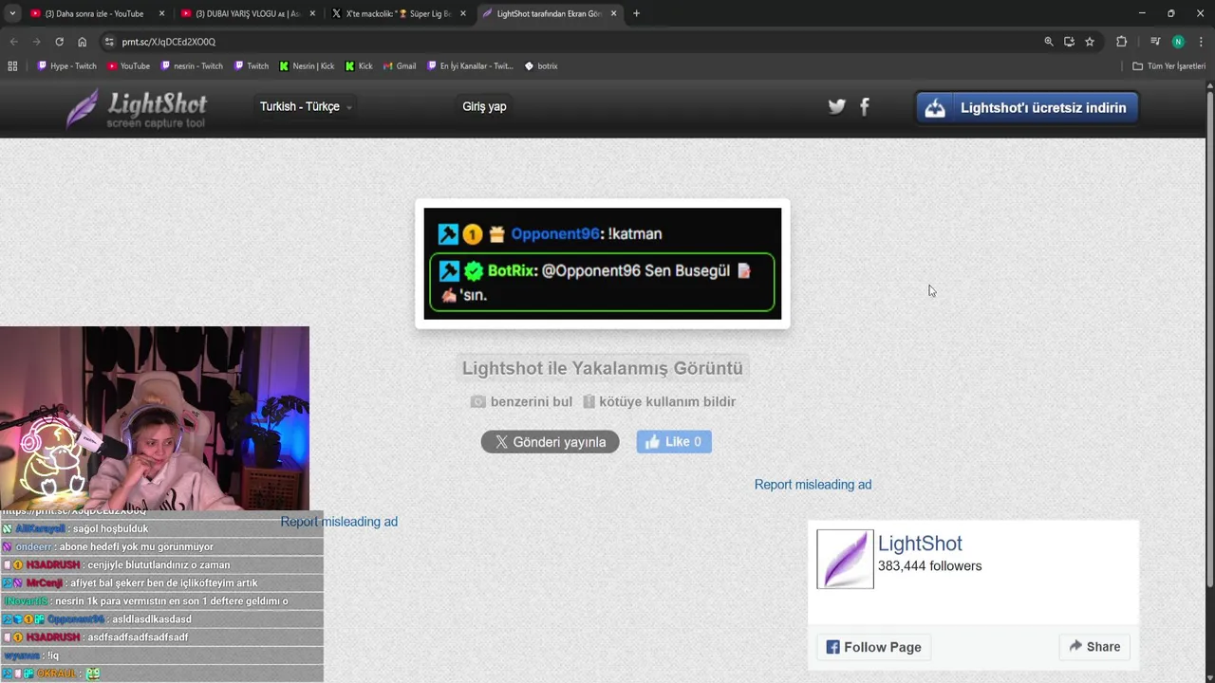
Task: Open the Lightshot Facebook icon
Action: click(x=865, y=106)
